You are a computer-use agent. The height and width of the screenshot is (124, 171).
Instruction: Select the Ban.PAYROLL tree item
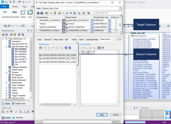point(21,57)
